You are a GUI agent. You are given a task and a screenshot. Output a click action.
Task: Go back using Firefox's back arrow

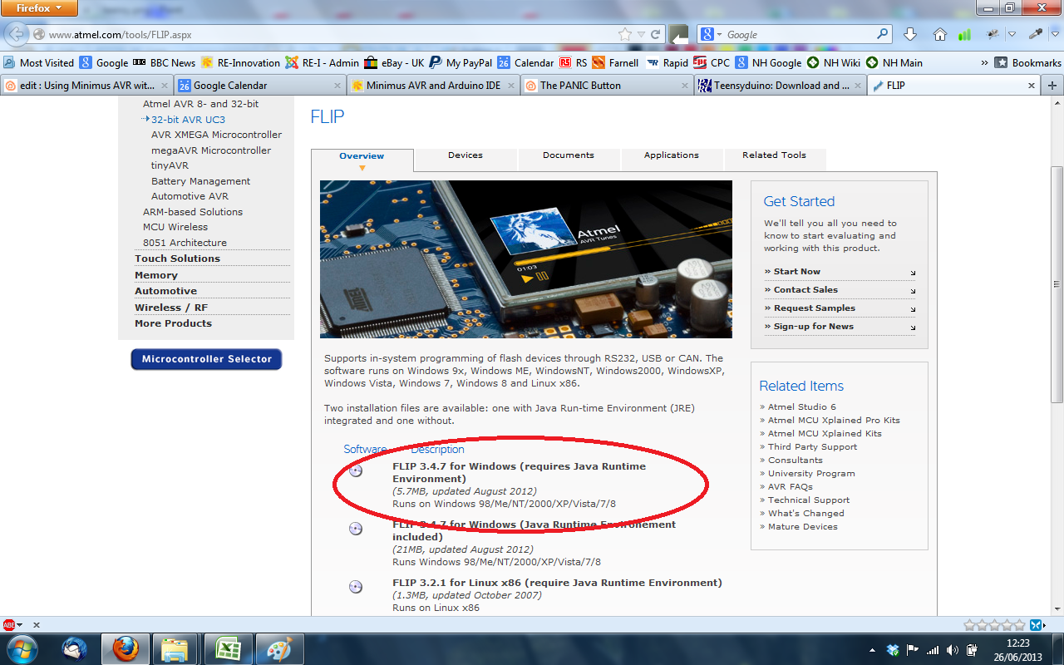coord(16,35)
